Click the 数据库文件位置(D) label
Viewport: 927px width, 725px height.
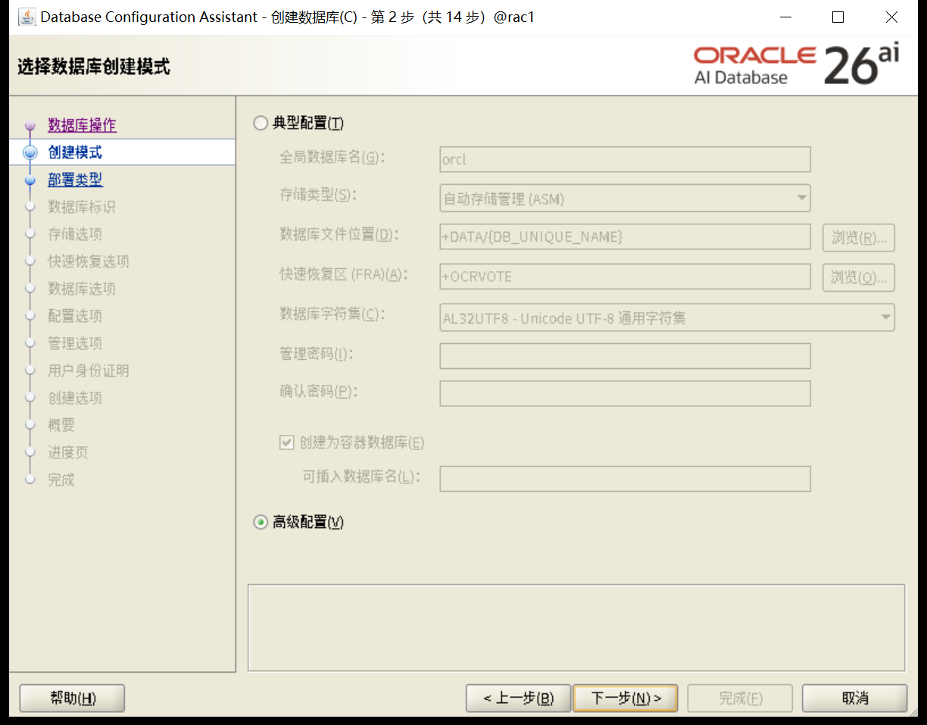point(339,234)
